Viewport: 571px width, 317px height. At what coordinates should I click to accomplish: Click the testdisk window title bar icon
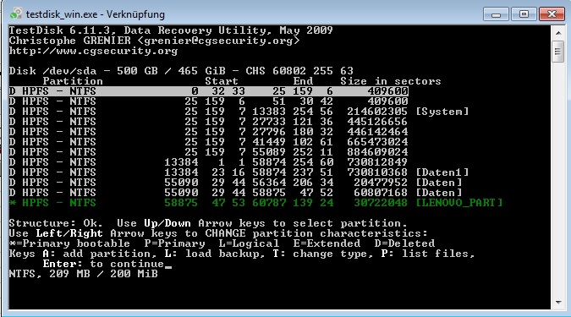[16, 14]
